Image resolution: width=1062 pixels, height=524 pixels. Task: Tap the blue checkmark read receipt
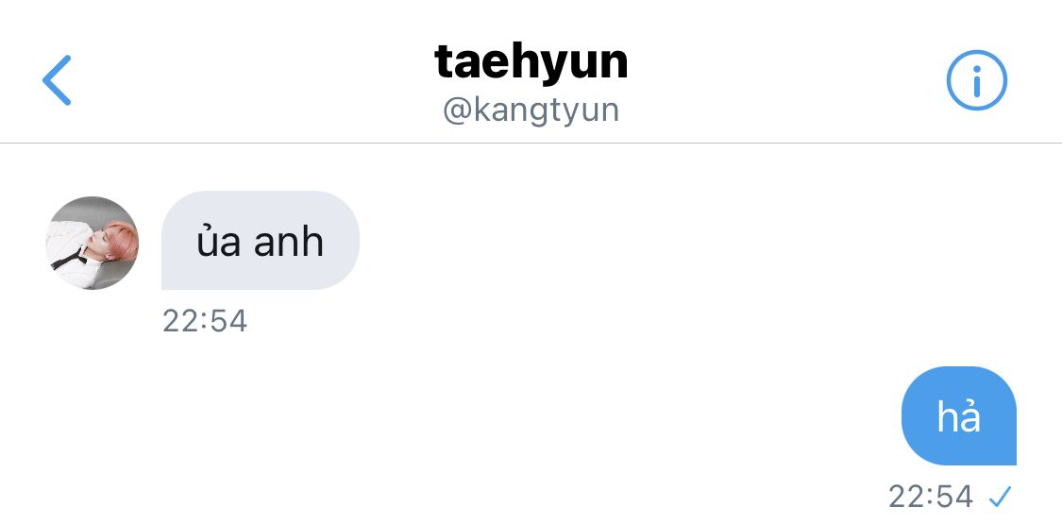point(1000,498)
